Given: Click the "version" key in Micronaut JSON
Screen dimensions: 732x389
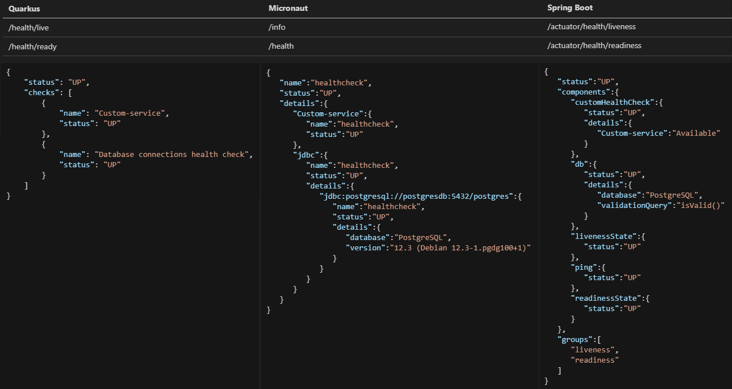Looking at the screenshot, I should (365, 247).
